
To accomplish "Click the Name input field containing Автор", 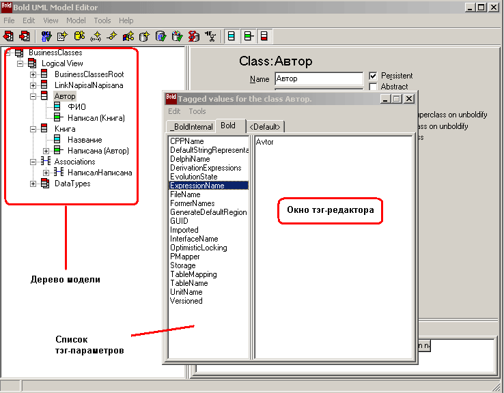I will pyautogui.click(x=319, y=78).
